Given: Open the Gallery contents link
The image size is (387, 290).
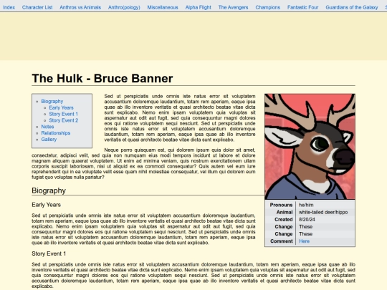Looking at the screenshot, I should pos(49,140).
